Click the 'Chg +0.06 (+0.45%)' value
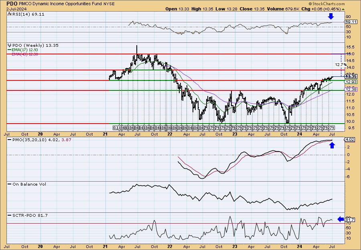The image size is (361, 250). 321,9
